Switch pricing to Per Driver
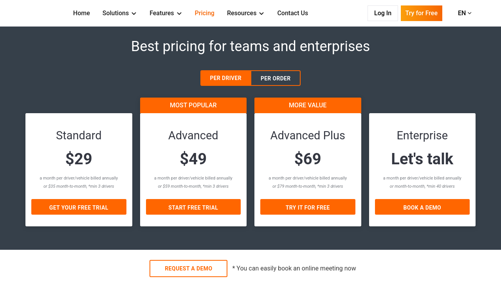The image size is (501, 281). point(226,78)
